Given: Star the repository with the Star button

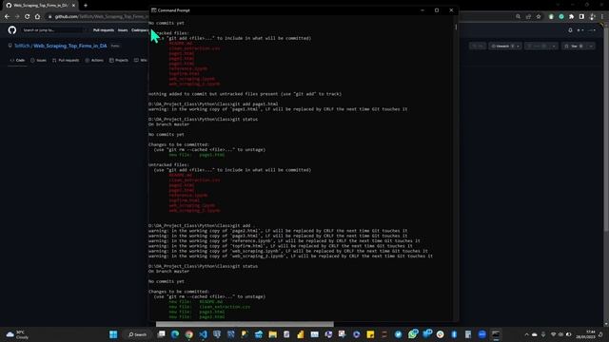Looking at the screenshot, I should tap(574, 47).
